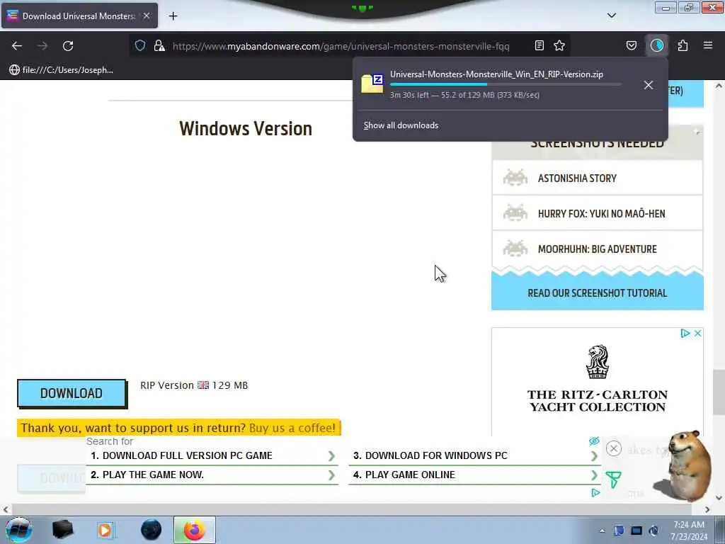Click the AdChoices triangle on Ritz-Carlton ad
The height and width of the screenshot is (544, 725).
[685, 333]
